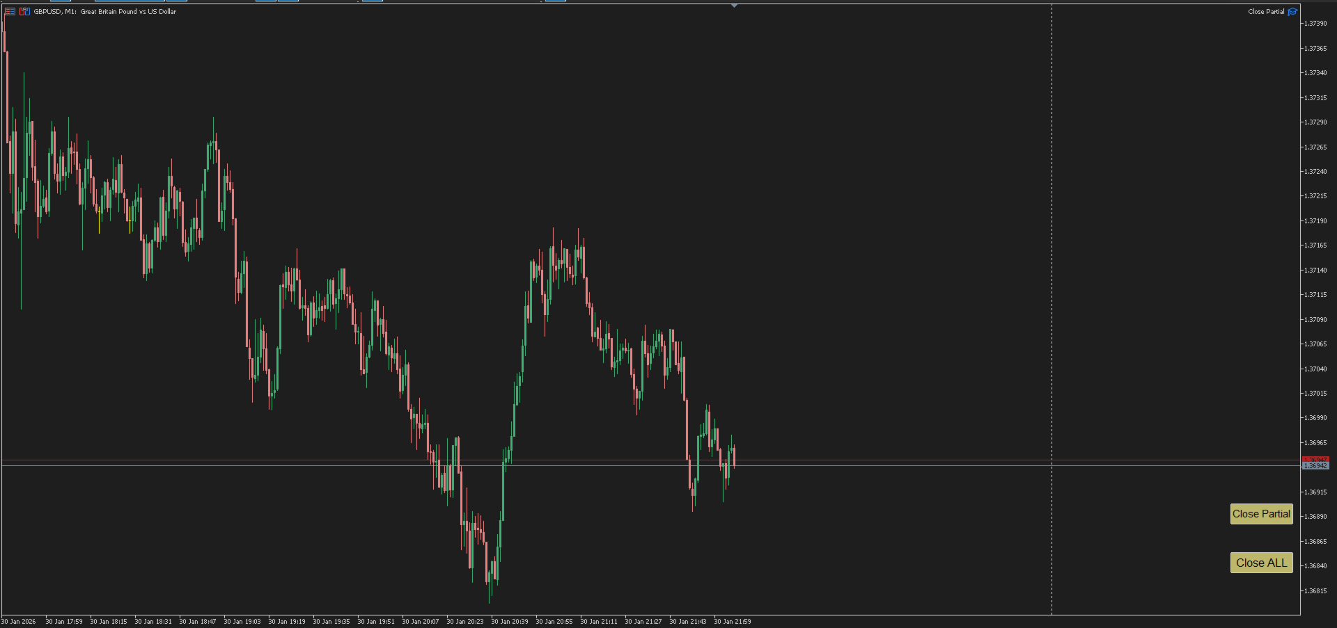This screenshot has width=1337, height=628.
Task: Click price scale value 1.37065
Action: tap(1315, 344)
